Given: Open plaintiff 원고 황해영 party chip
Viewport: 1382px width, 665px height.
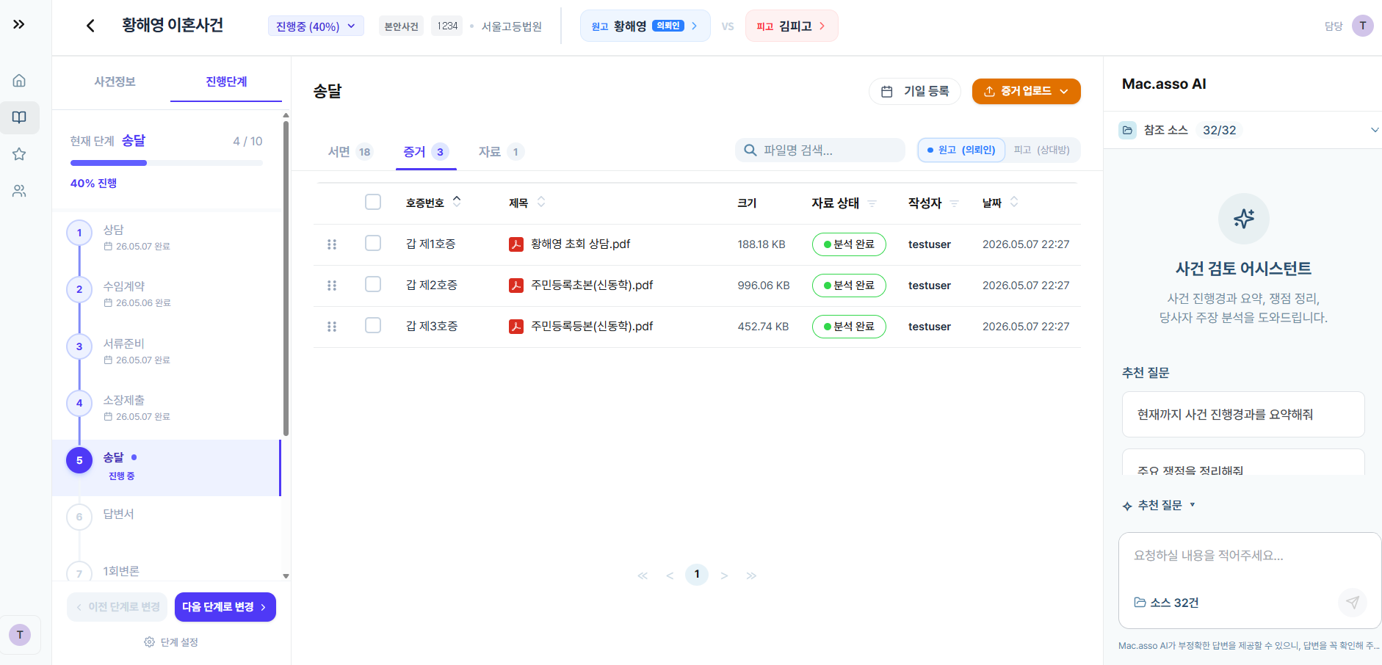Looking at the screenshot, I should pos(645,26).
